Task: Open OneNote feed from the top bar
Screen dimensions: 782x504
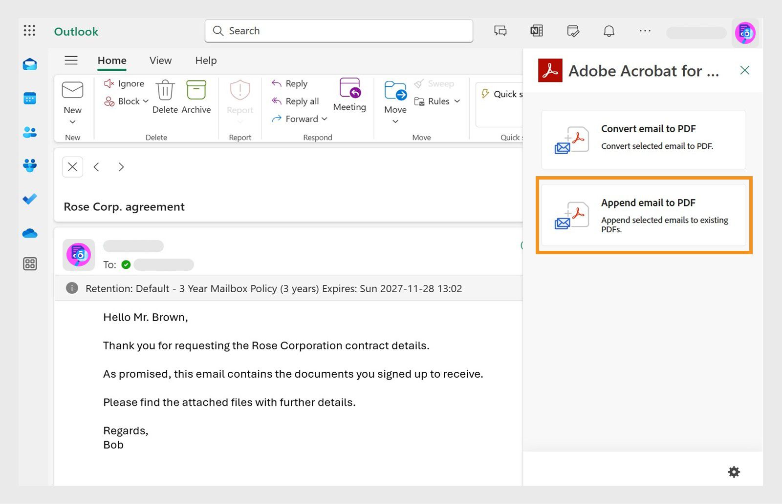Action: pyautogui.click(x=536, y=30)
